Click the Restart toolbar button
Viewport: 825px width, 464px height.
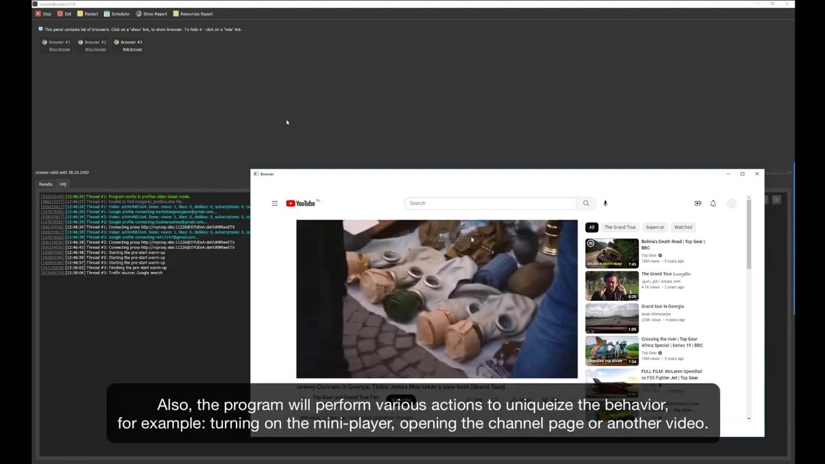tap(88, 14)
